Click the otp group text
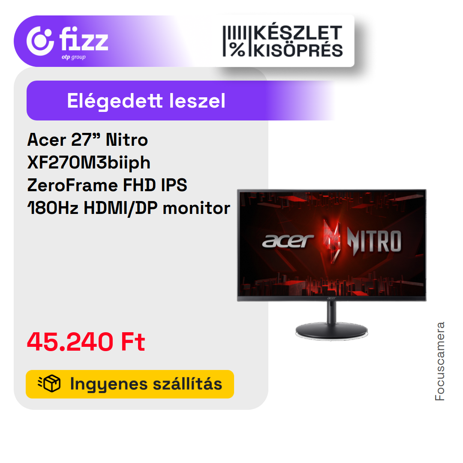463x463 pixels. point(74,57)
